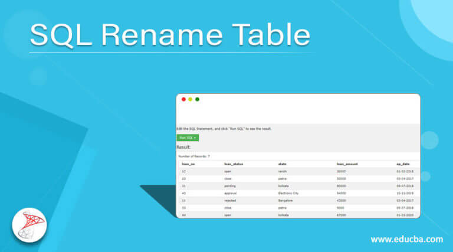Select the loan_no cell in the approval row
Screen dimensions: 453x252
[184, 193]
